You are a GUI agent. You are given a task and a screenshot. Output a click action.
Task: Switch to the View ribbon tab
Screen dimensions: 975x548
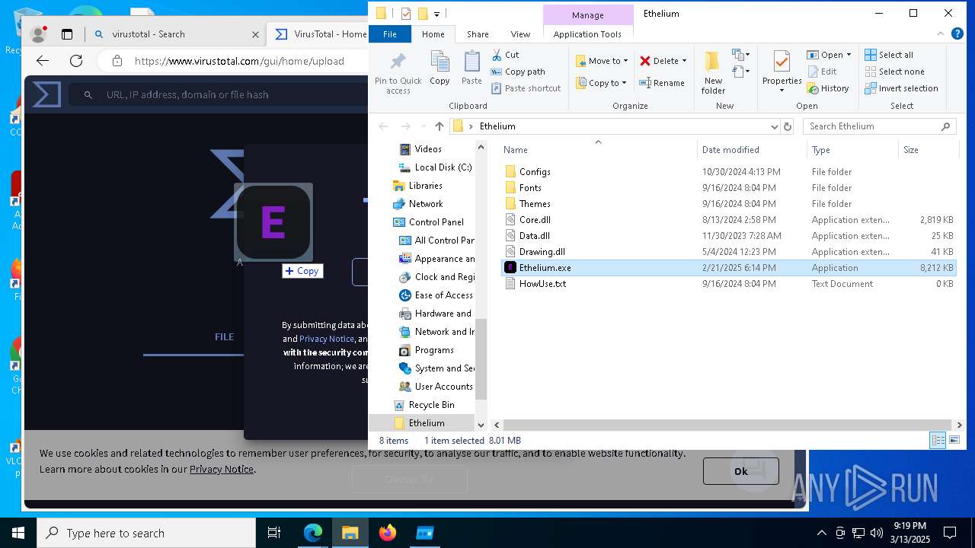coord(520,34)
